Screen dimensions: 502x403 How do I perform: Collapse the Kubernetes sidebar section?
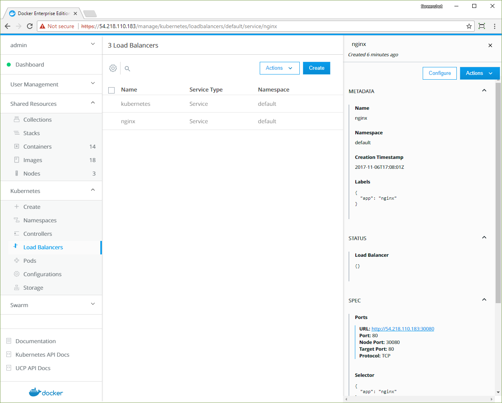(93, 190)
